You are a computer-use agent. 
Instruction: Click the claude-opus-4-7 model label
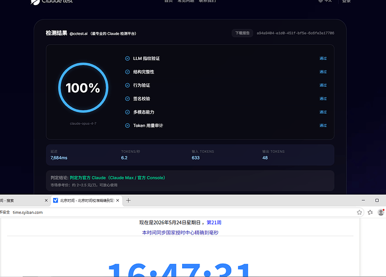[x=83, y=123]
